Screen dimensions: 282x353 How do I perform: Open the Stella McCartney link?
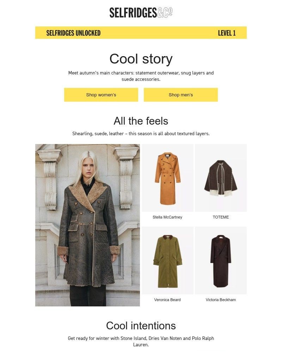167,217
